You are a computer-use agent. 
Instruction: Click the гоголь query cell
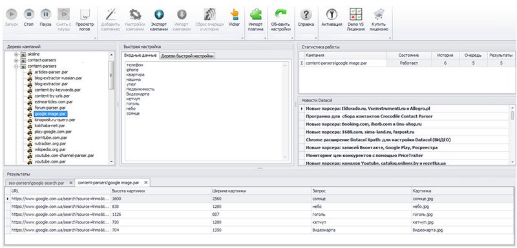[362, 214]
